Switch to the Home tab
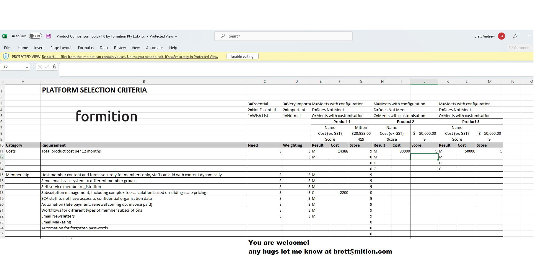The width and height of the screenshot is (534, 266). pos(23,48)
